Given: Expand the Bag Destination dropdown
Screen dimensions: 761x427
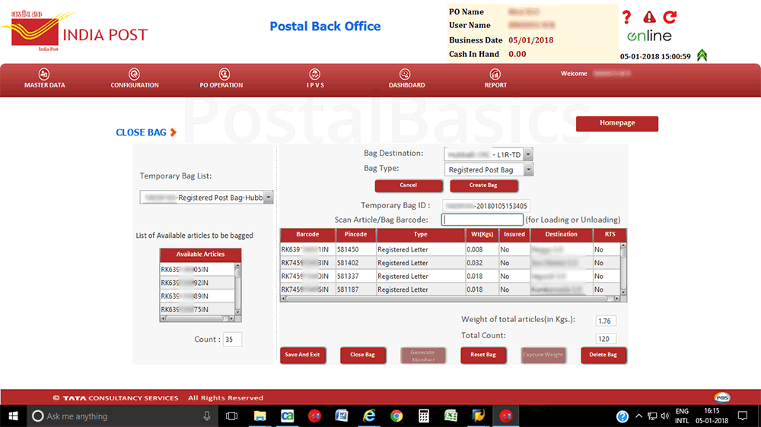Looking at the screenshot, I should click(x=528, y=154).
